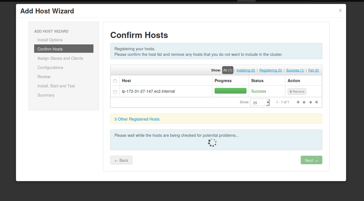
Task: Remove host ip-172-31-27-147.ec2.internal
Action: tap(297, 92)
